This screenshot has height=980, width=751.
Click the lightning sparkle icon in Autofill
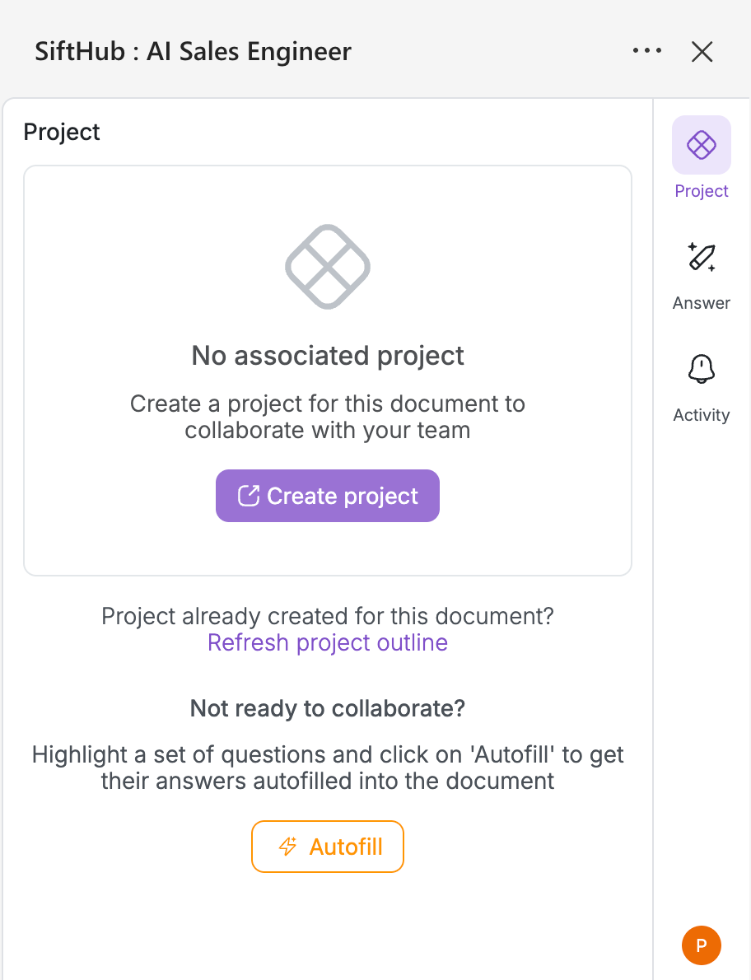tap(287, 847)
